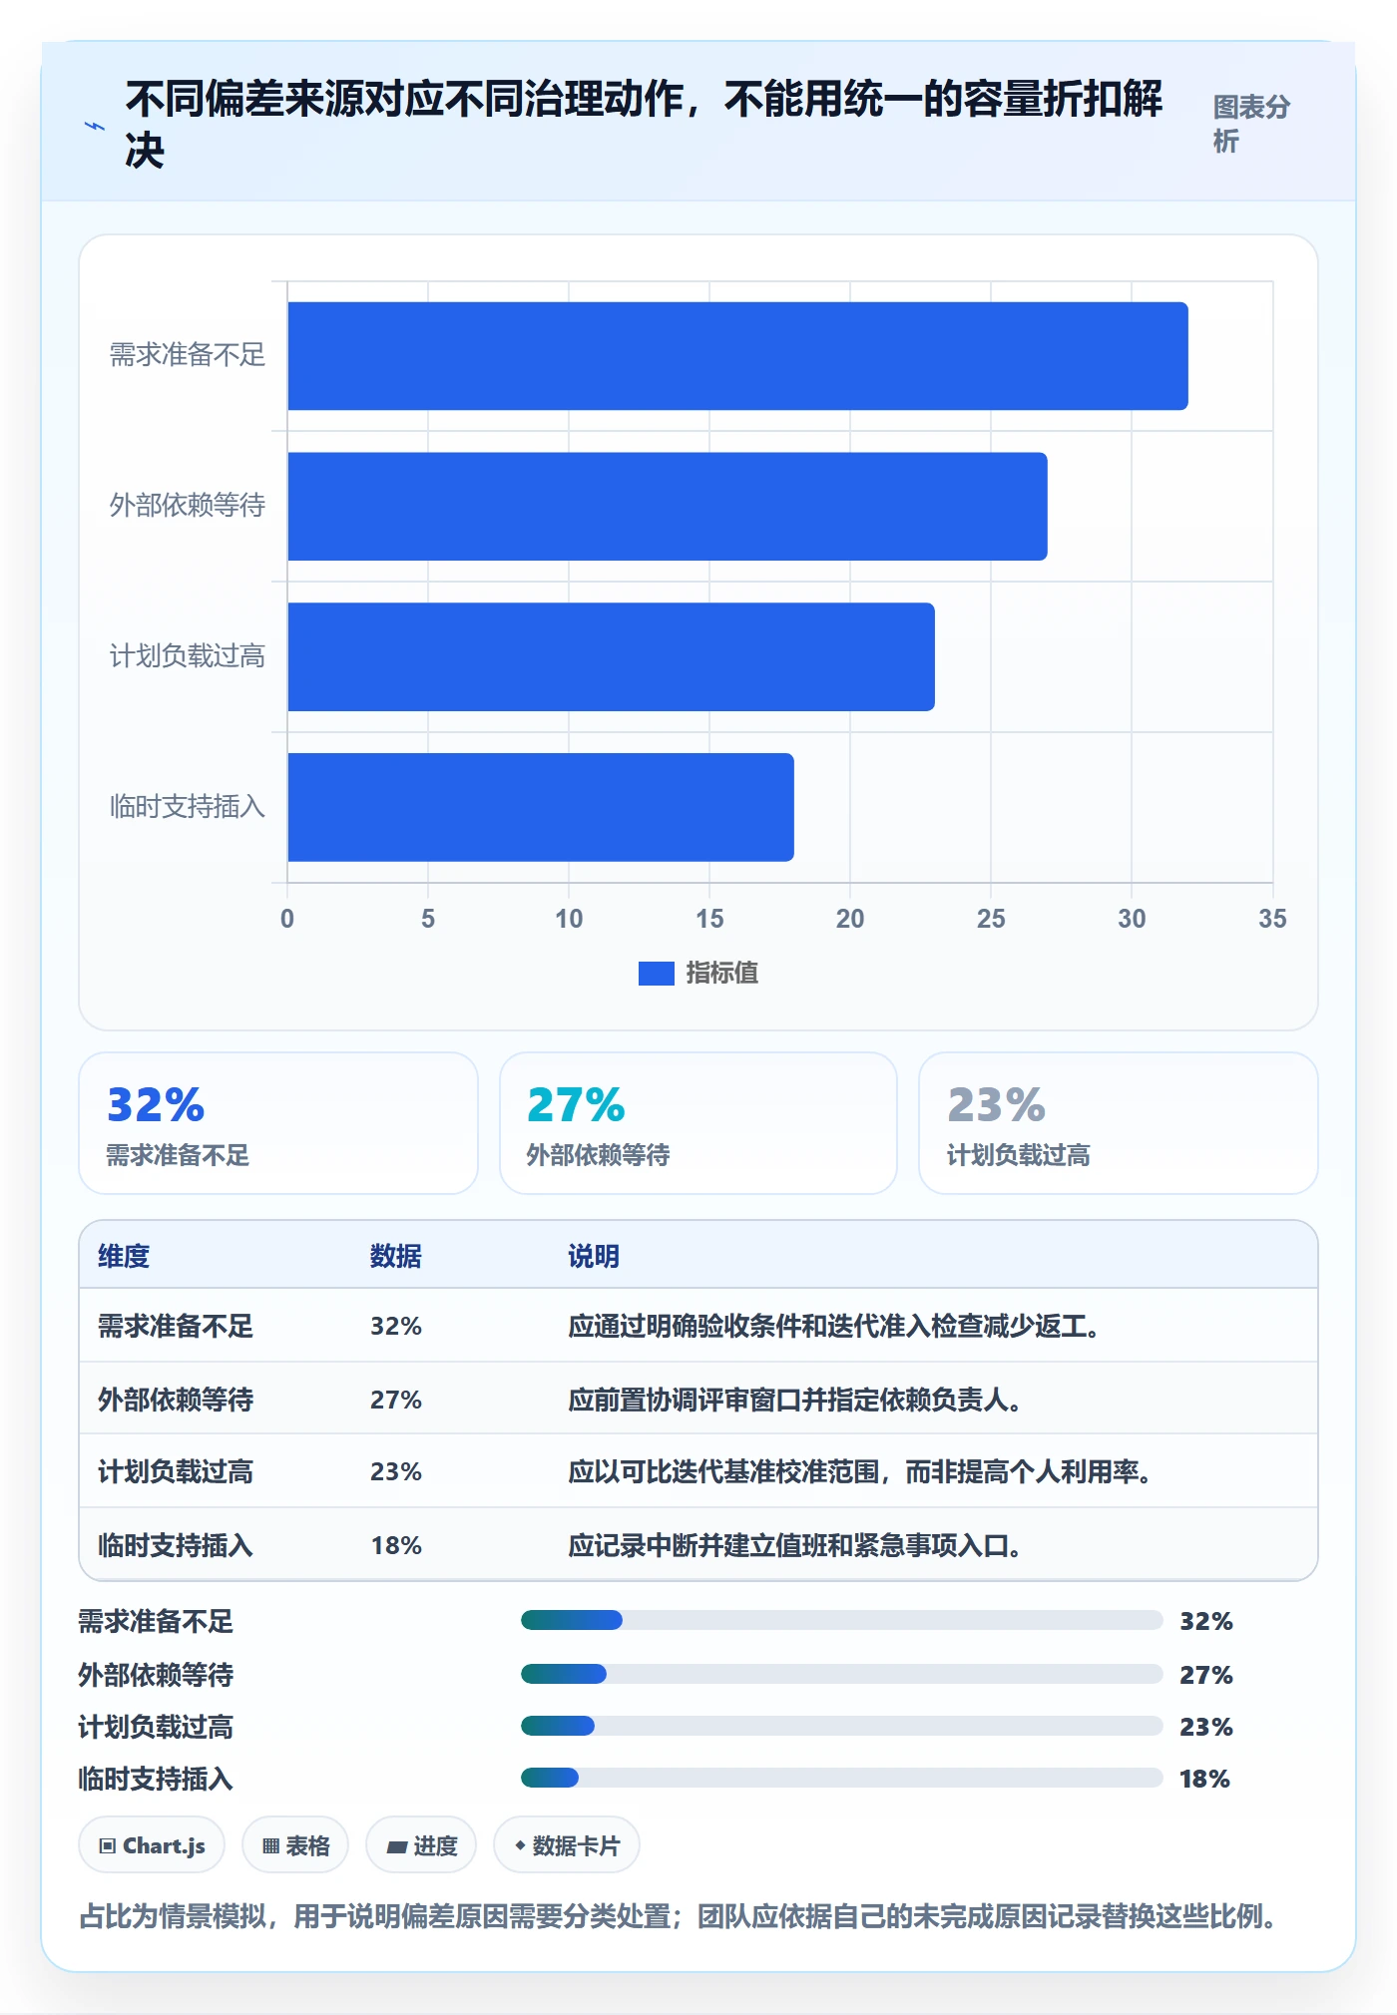Click the 维度 column header
Screen dimensions: 1397x2015
coord(124,1256)
